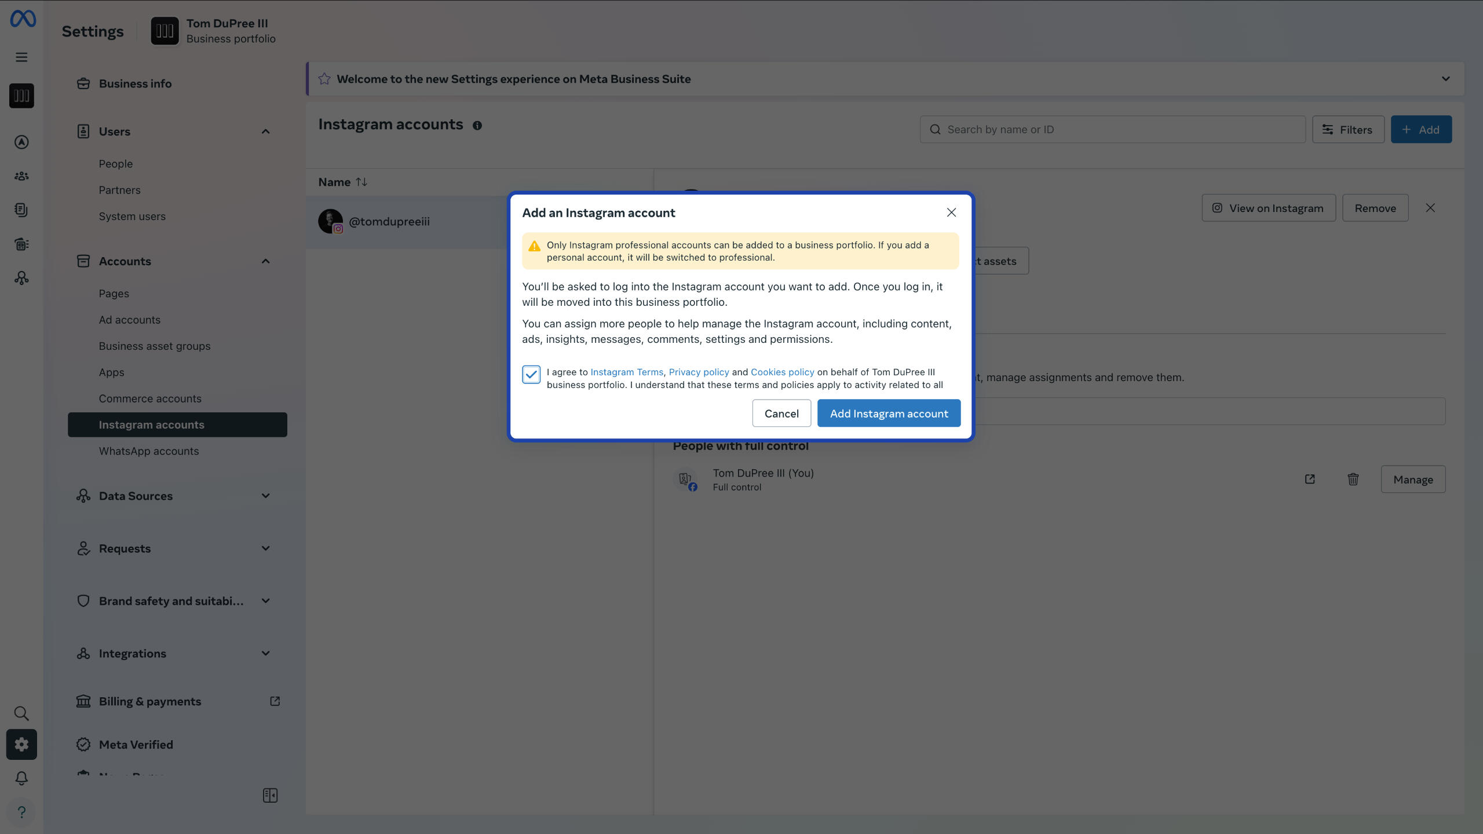Click the info icon next to Instagram accounts
Screen dimensions: 1483x834
(x=477, y=125)
